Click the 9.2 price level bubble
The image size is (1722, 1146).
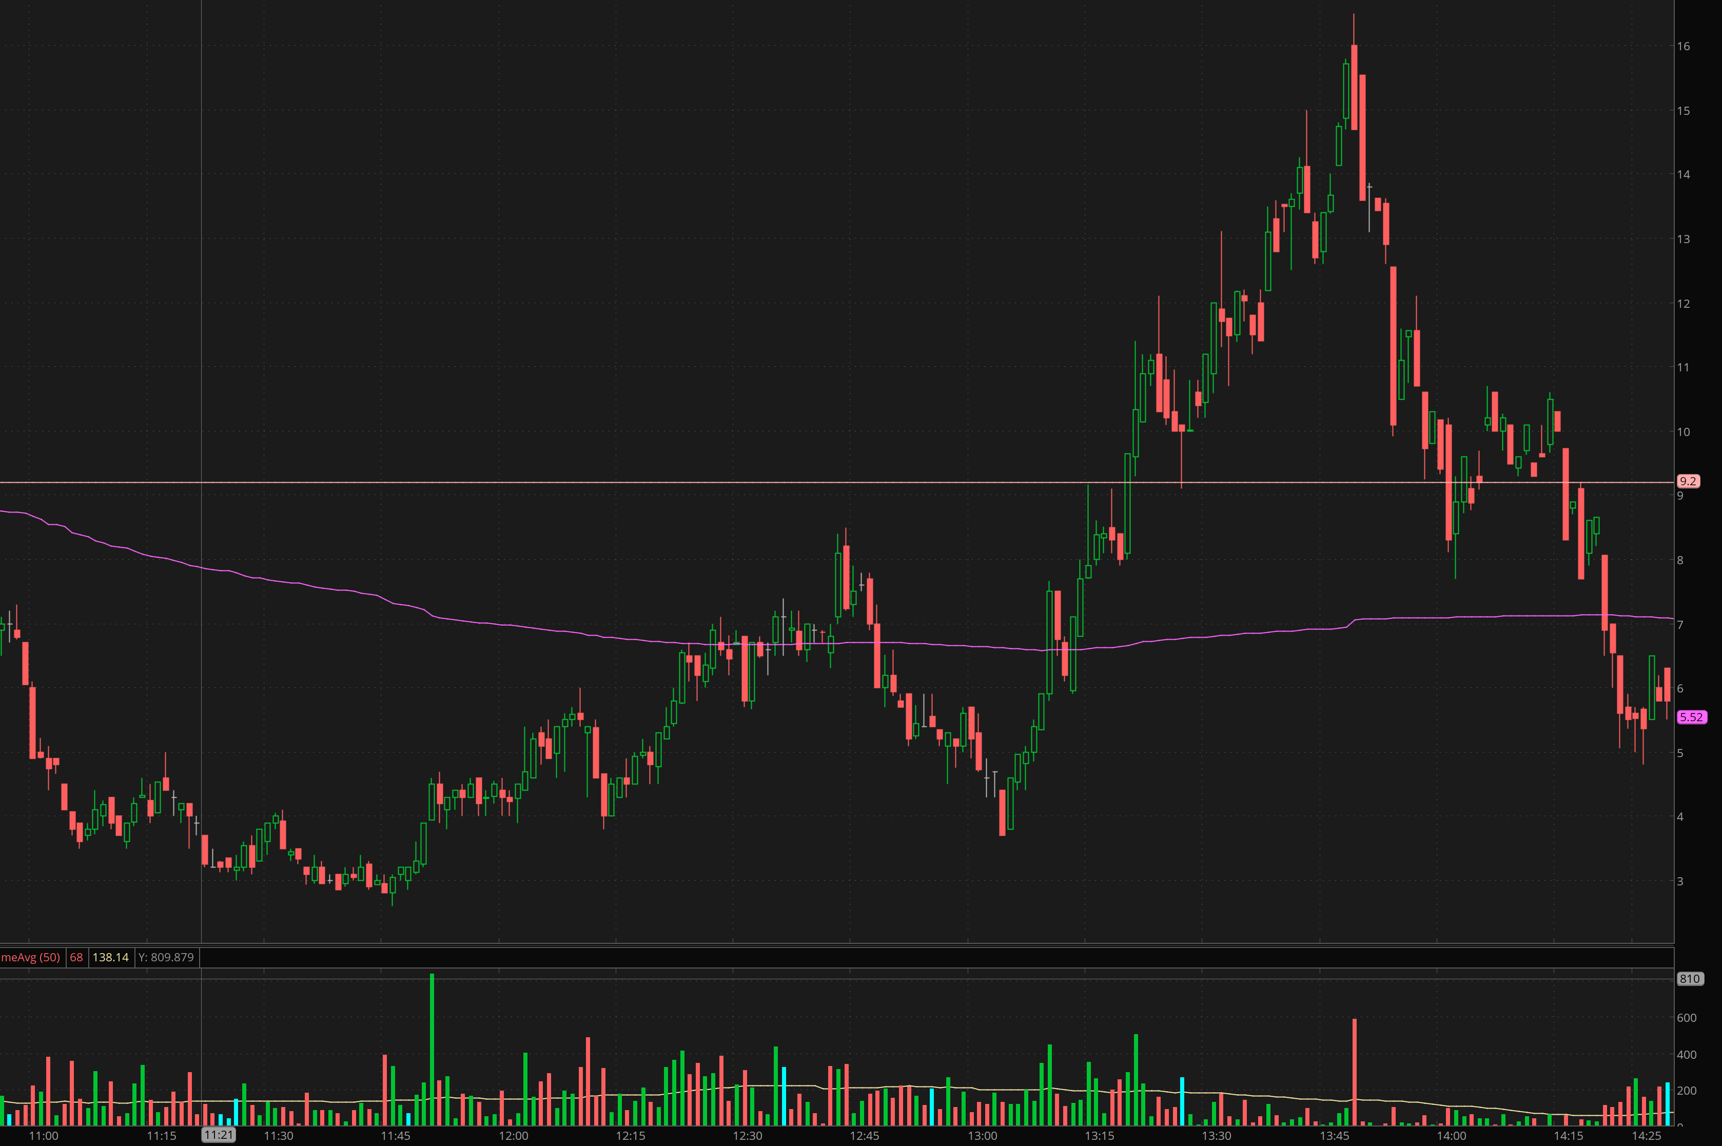coord(1688,481)
